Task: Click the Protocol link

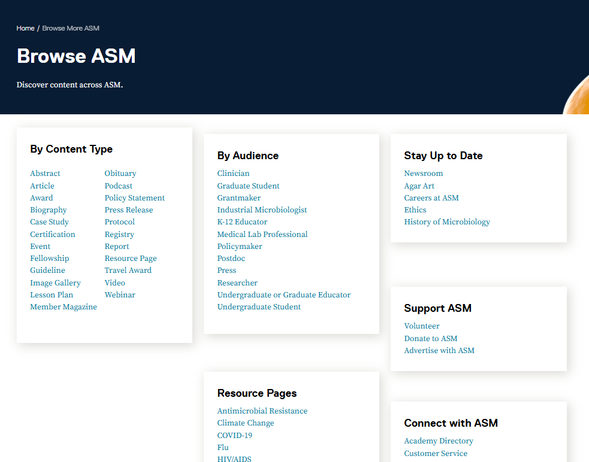Action: point(119,222)
